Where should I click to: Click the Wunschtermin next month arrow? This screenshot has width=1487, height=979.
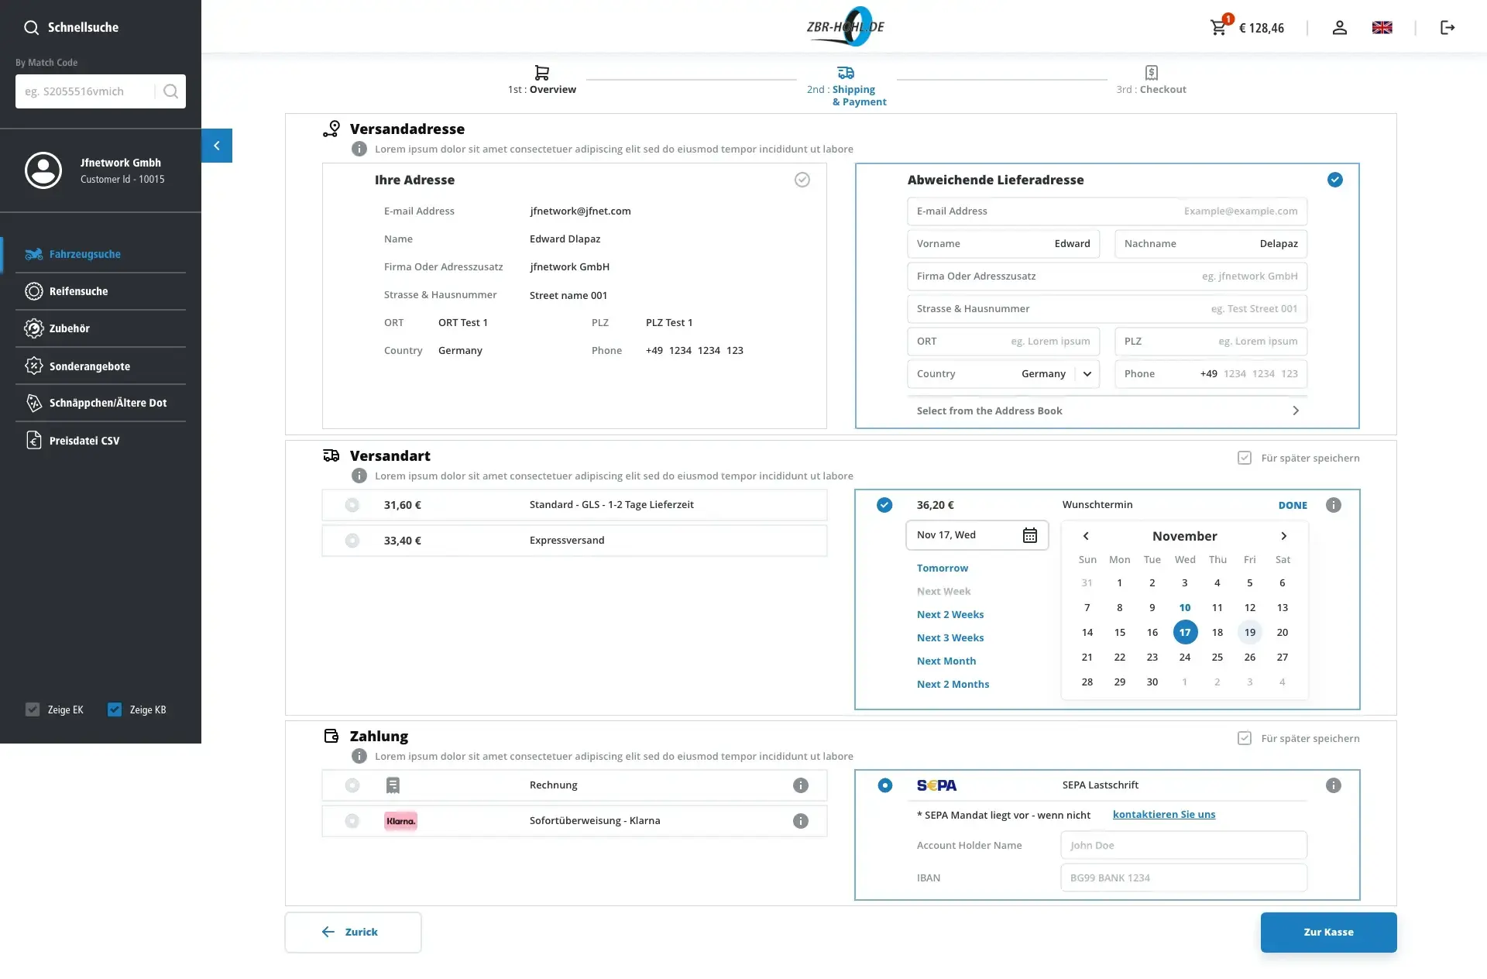point(1284,535)
